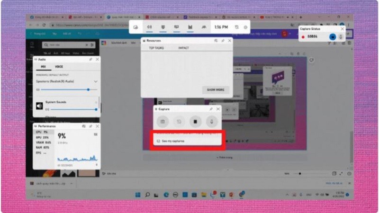
Task: Toggle microphone in the Capture widget
Action: pyautogui.click(x=211, y=122)
